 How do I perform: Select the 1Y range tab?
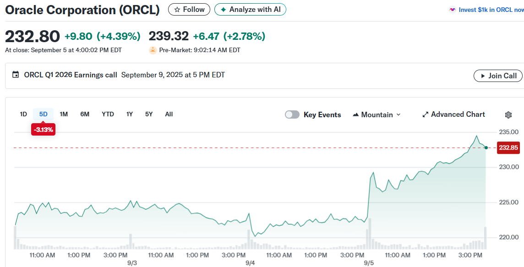129,114
